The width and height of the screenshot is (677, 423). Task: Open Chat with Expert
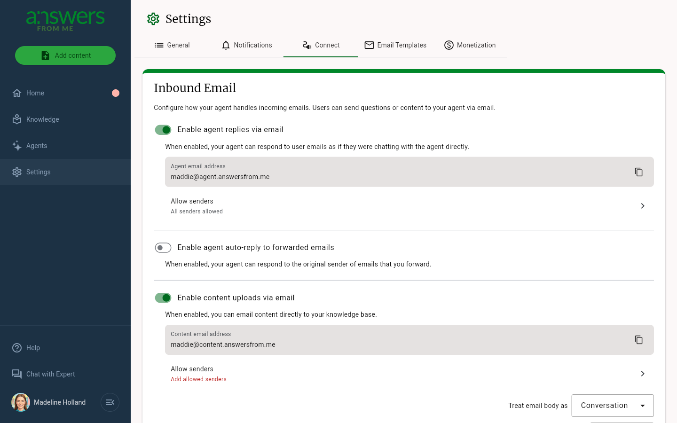65,374
